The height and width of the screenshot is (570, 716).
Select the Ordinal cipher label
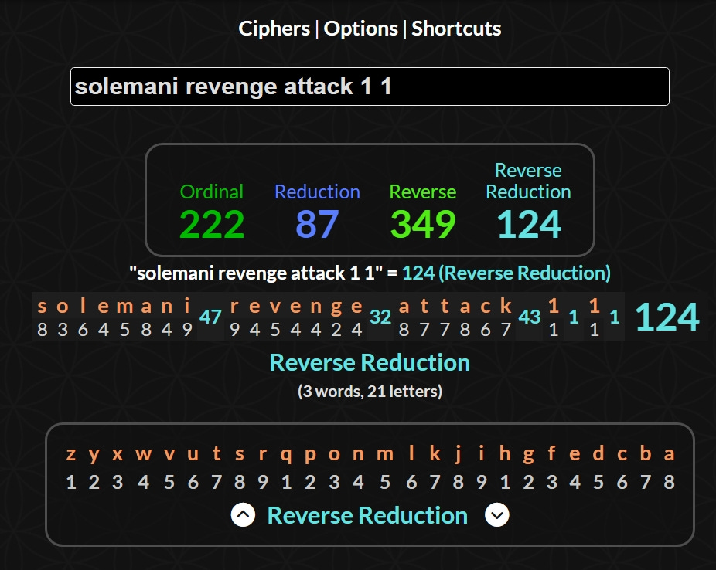(212, 192)
